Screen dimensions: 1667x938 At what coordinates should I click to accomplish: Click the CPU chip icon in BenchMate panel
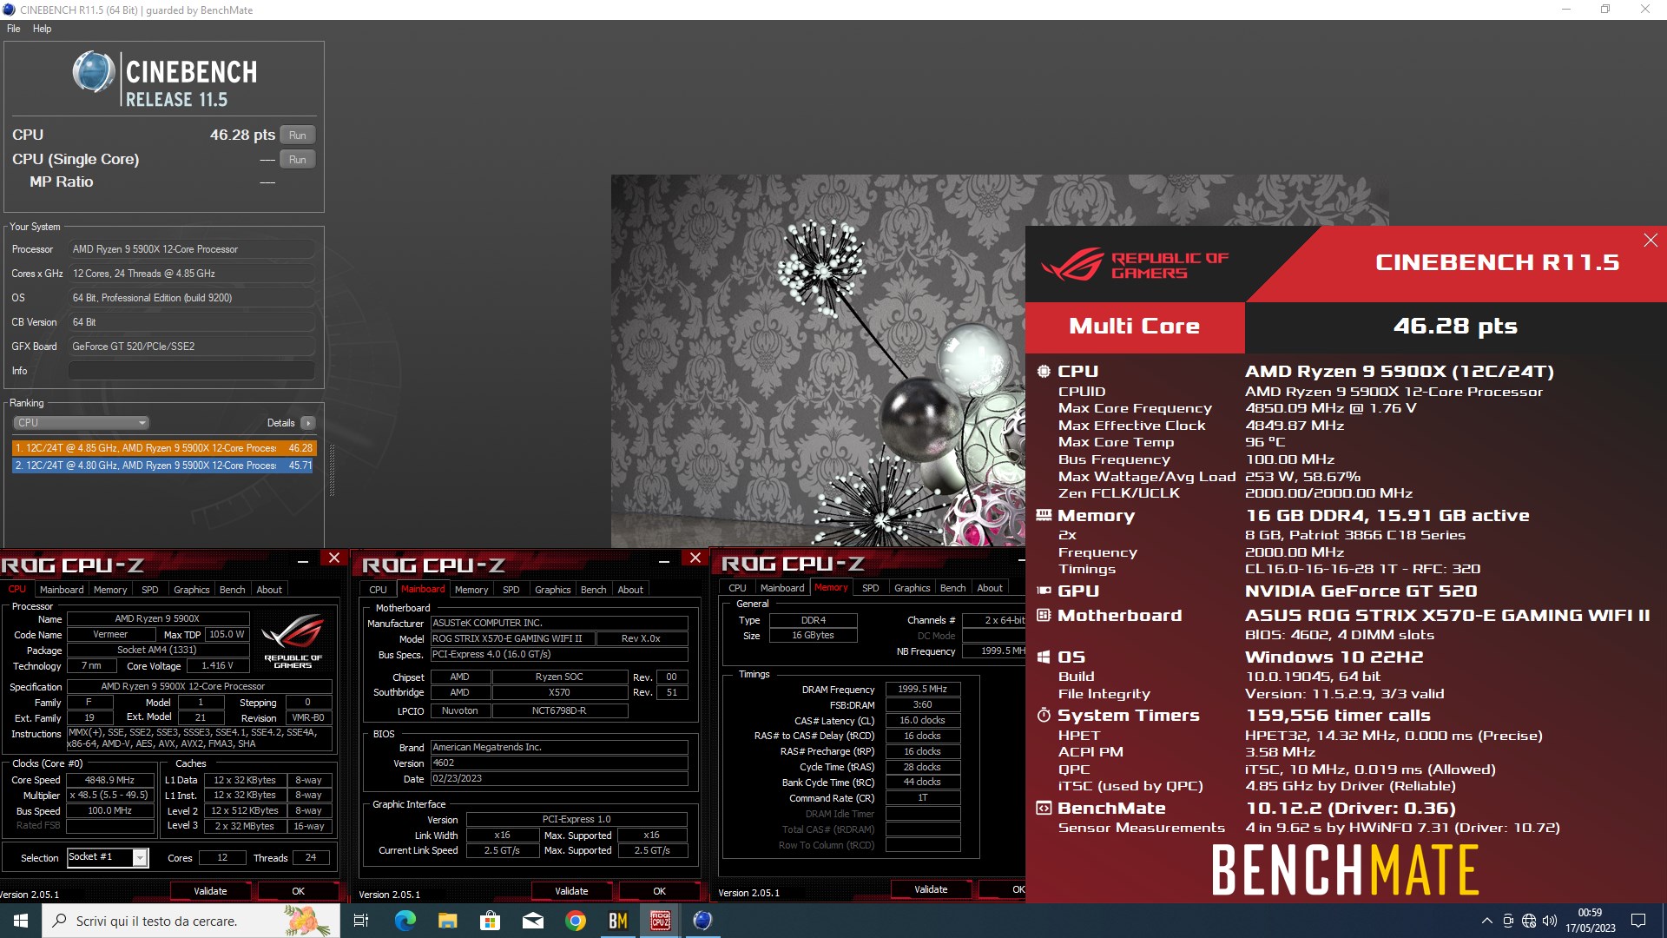coord(1044,371)
